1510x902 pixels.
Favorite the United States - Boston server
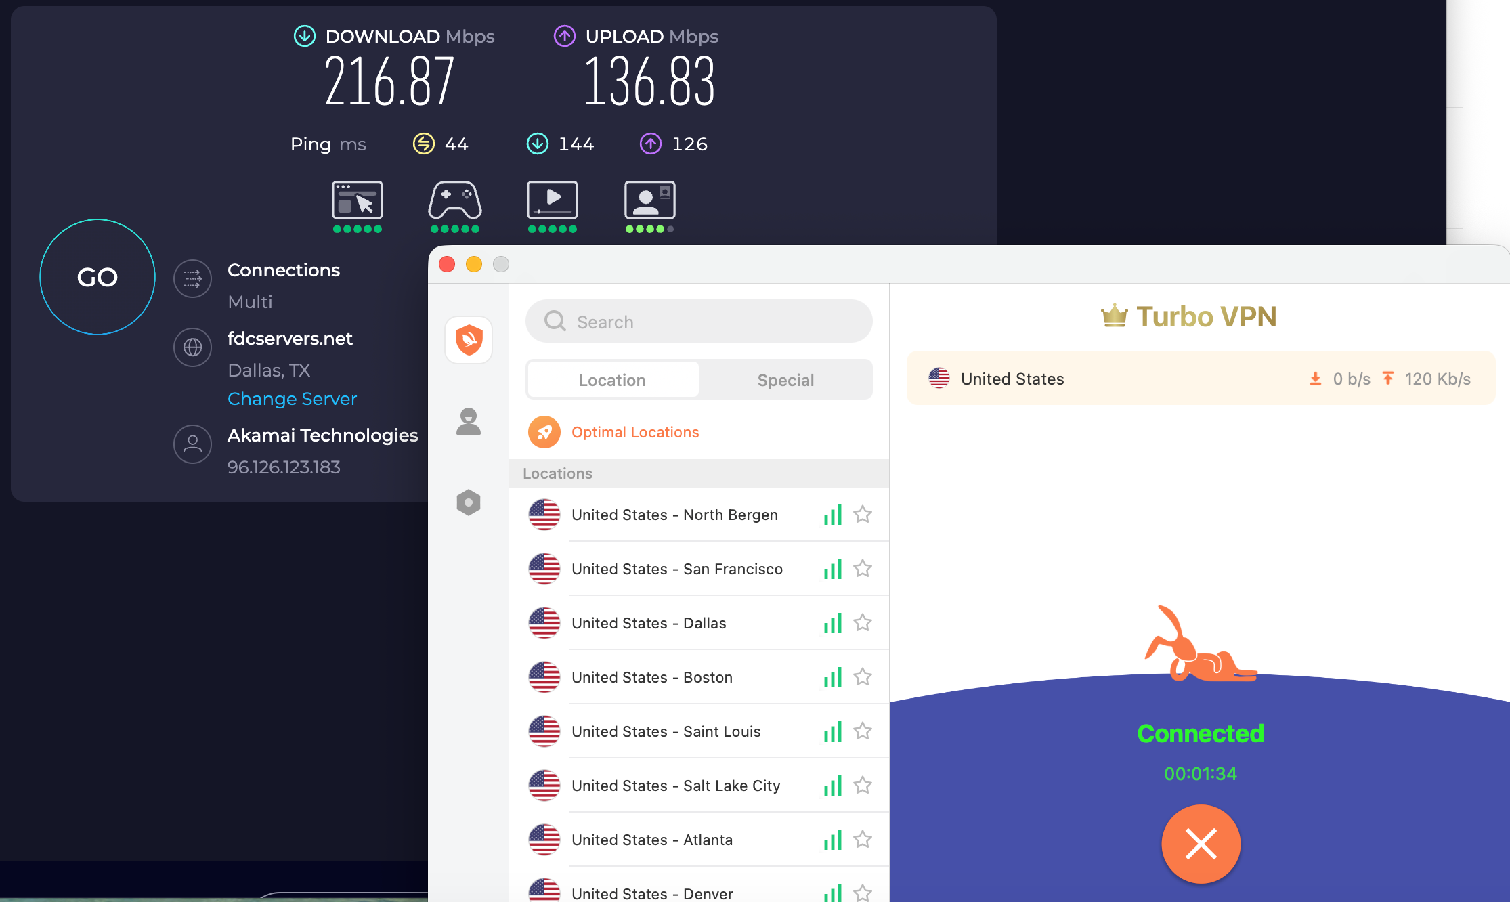coord(863,676)
